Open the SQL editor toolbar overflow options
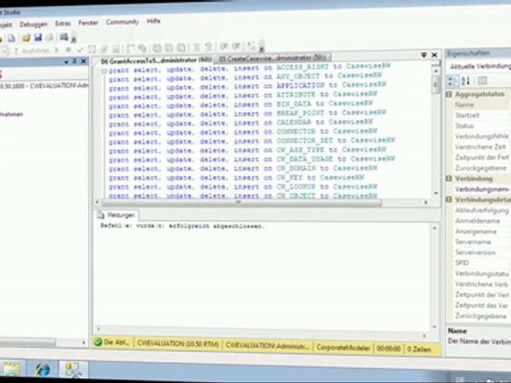This screenshot has height=383, width=511. coord(261,47)
